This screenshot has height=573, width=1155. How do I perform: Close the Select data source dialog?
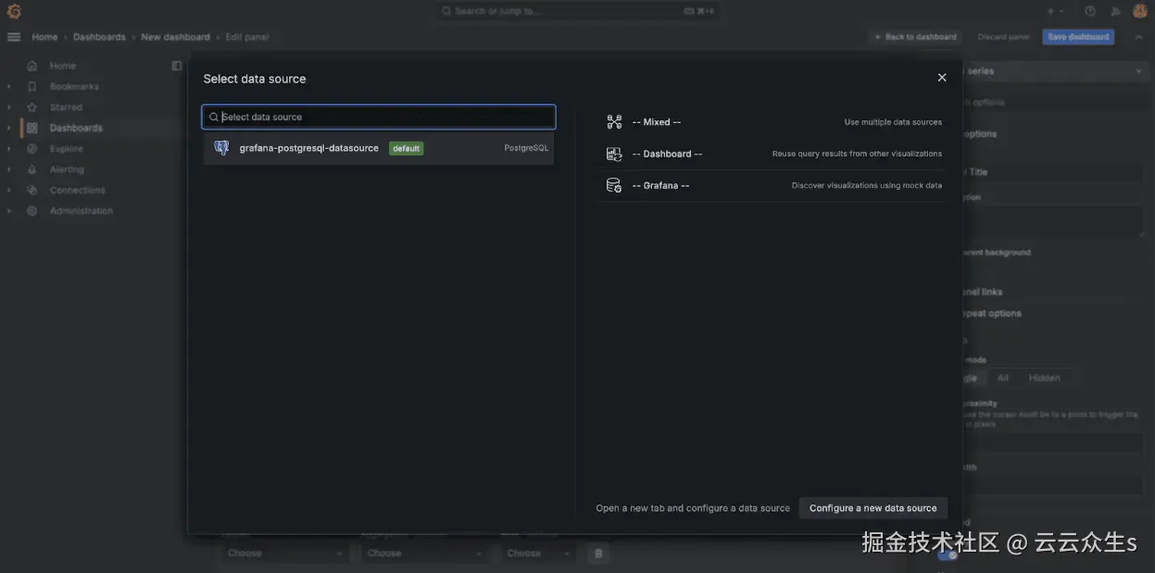pyautogui.click(x=942, y=78)
